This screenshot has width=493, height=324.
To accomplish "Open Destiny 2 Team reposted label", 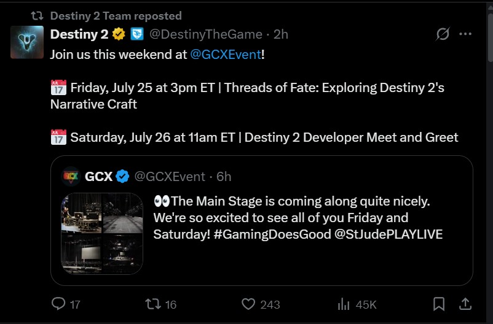I will pos(116,16).
